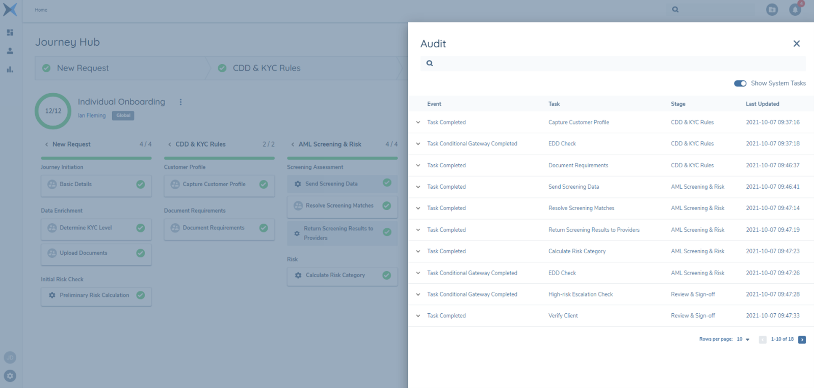Click the Upload Documents completed checkmark
The width and height of the screenshot is (814, 388).
click(x=141, y=253)
